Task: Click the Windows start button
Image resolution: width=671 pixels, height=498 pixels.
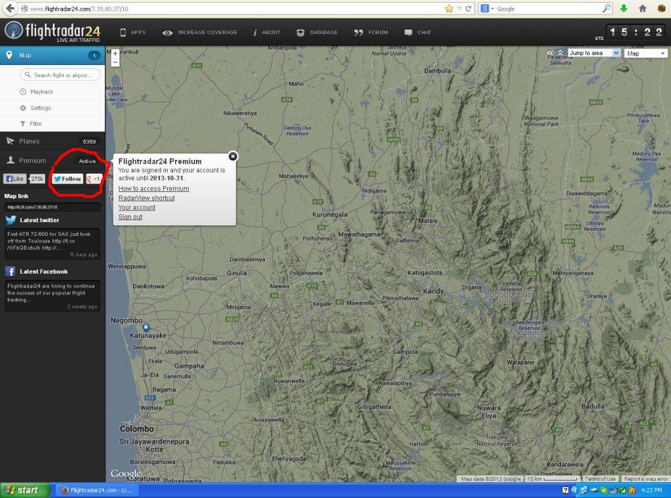Action: coord(24,490)
